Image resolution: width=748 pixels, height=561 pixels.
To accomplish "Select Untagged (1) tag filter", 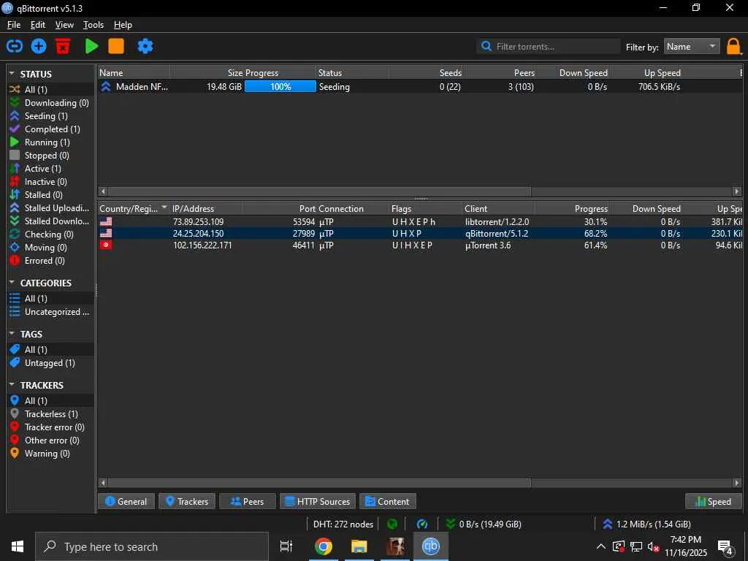I will [x=50, y=362].
